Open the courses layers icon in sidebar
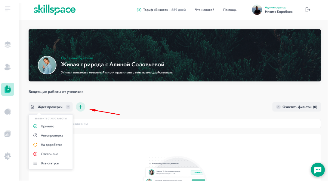The width and height of the screenshot is (330, 182). [8, 45]
